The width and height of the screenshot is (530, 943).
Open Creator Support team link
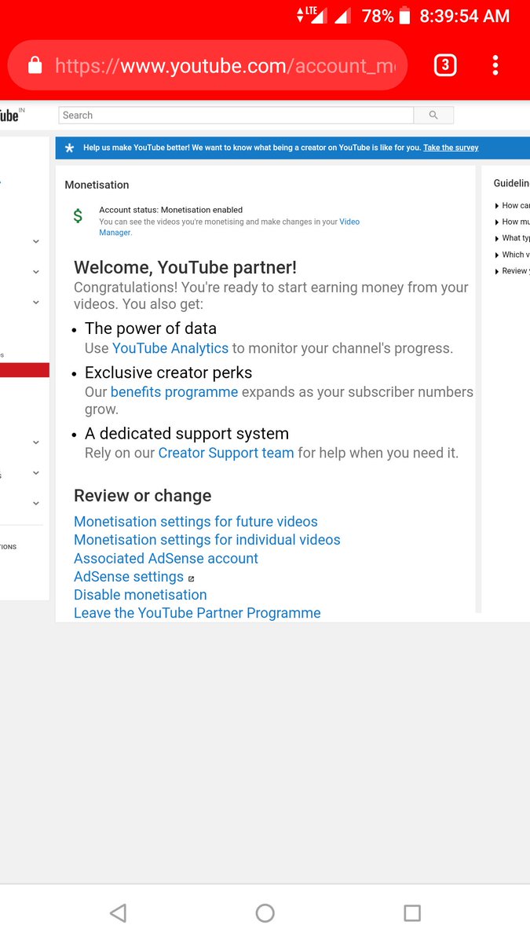(226, 453)
